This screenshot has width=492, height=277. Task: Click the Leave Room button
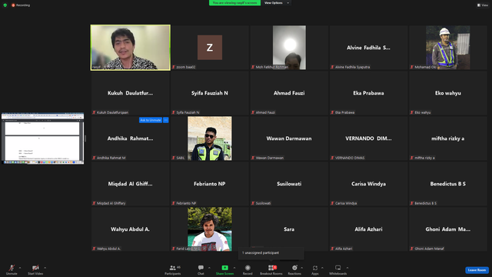click(x=477, y=270)
